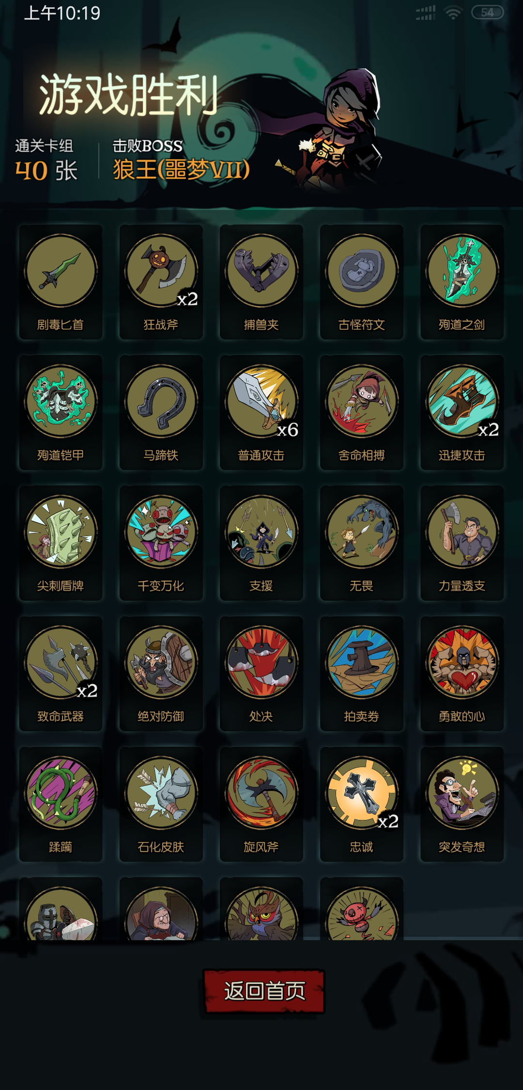This screenshot has width=523, height=1090.
Task: Select the 尖刺盾牌 spiked shield card
Action: (61, 543)
